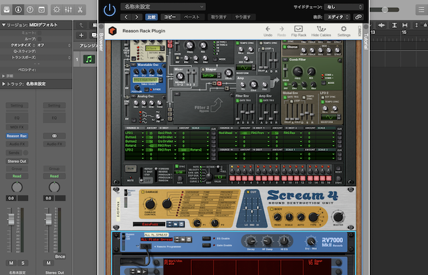
Task: Click the plugin power bypass button
Action: [110, 9]
